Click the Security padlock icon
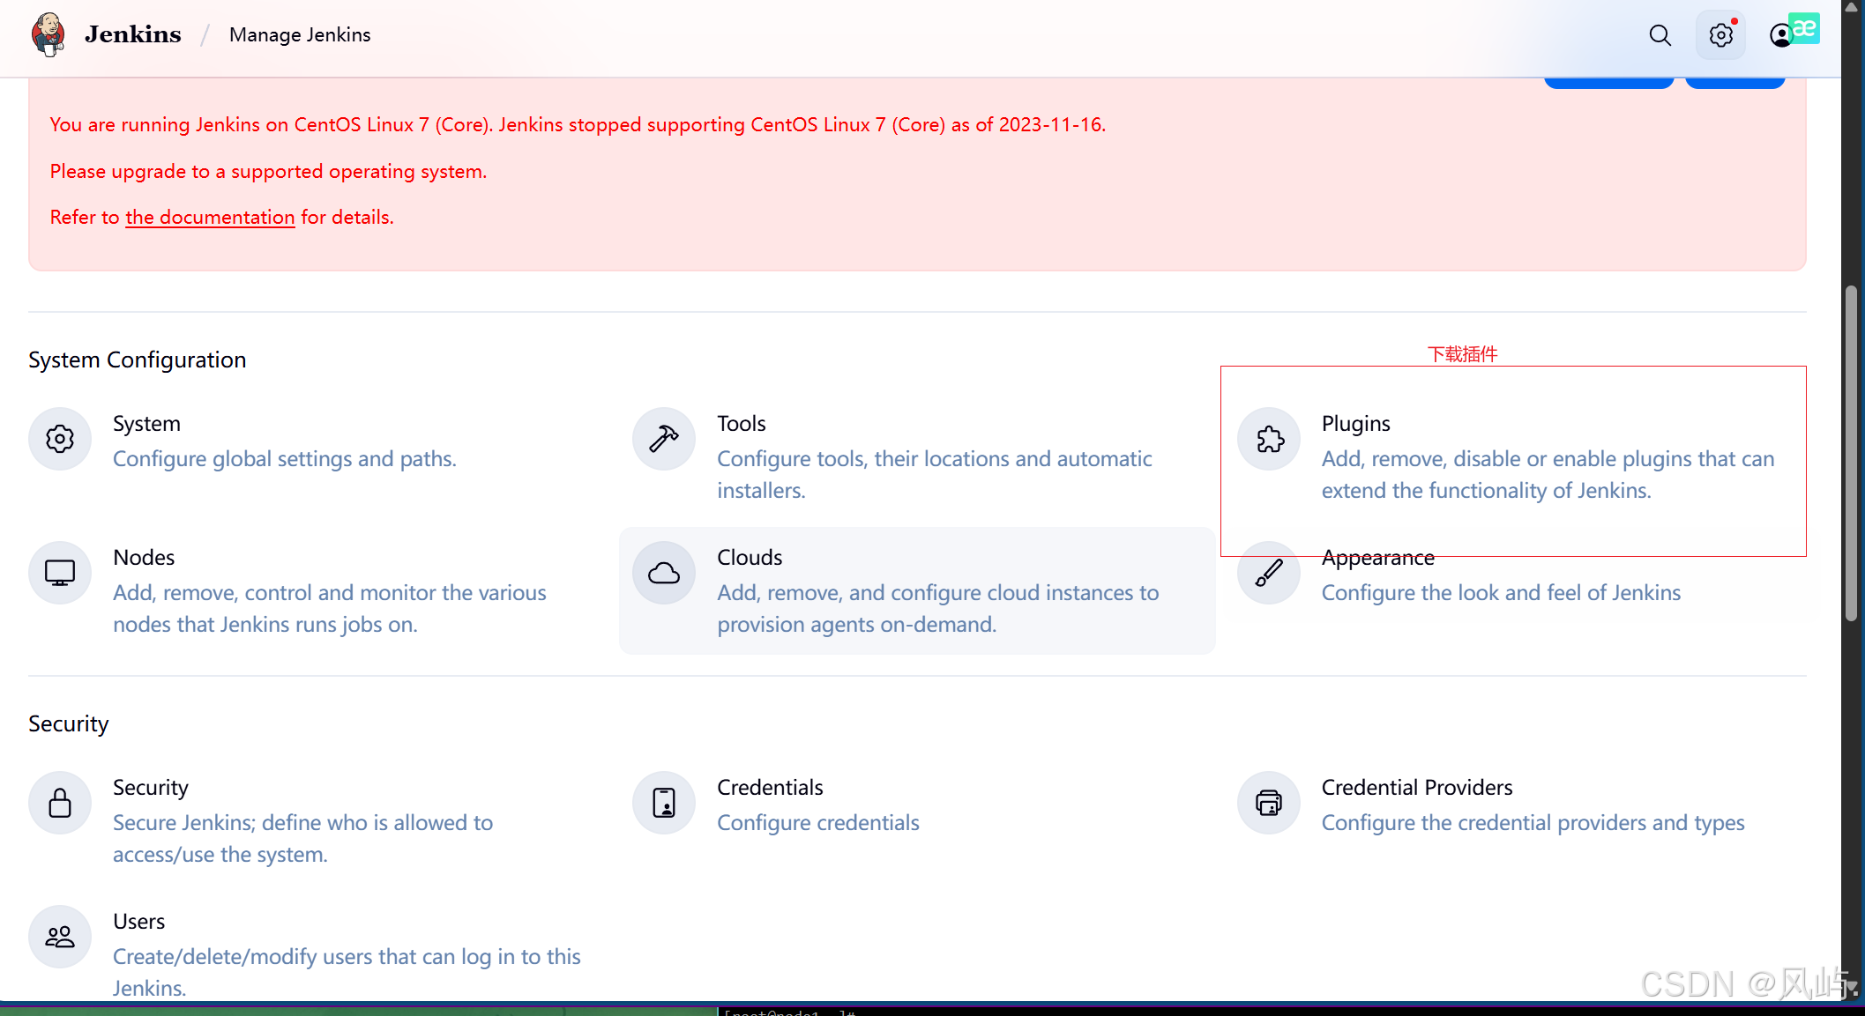 pos(60,803)
